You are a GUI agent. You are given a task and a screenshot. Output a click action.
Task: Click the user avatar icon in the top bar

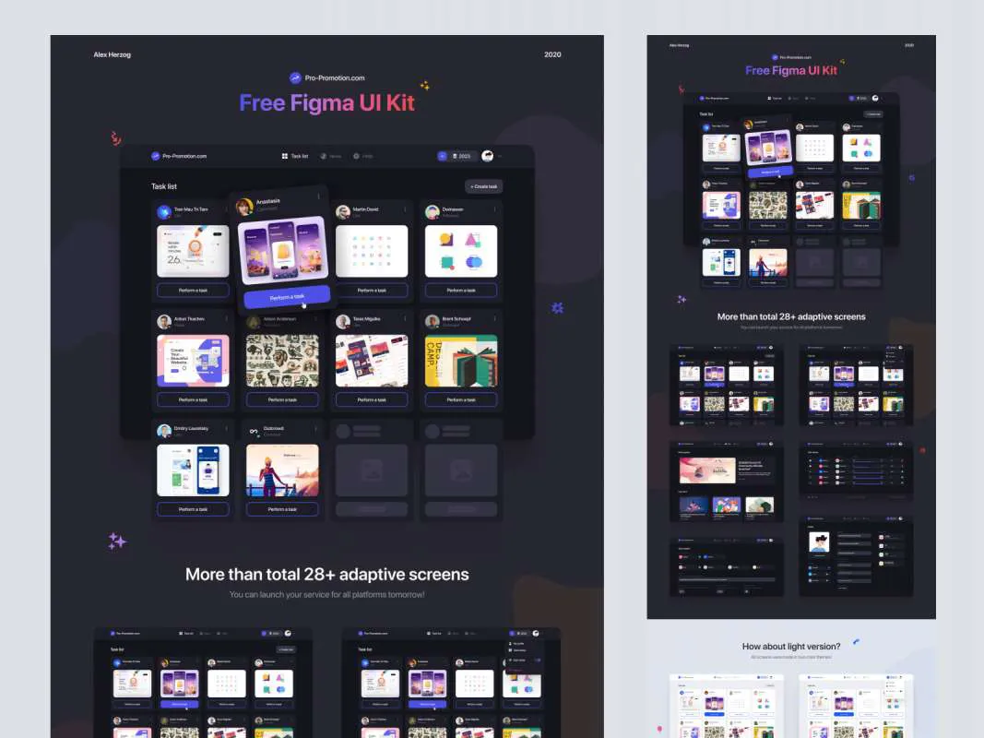pyautogui.click(x=487, y=155)
